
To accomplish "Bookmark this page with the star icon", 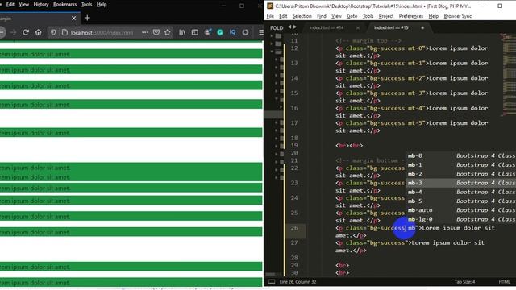I will click(168, 32).
